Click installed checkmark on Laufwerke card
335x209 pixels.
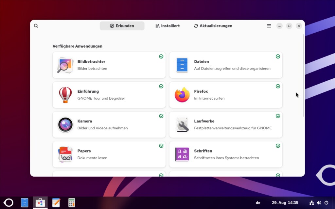[278, 116]
